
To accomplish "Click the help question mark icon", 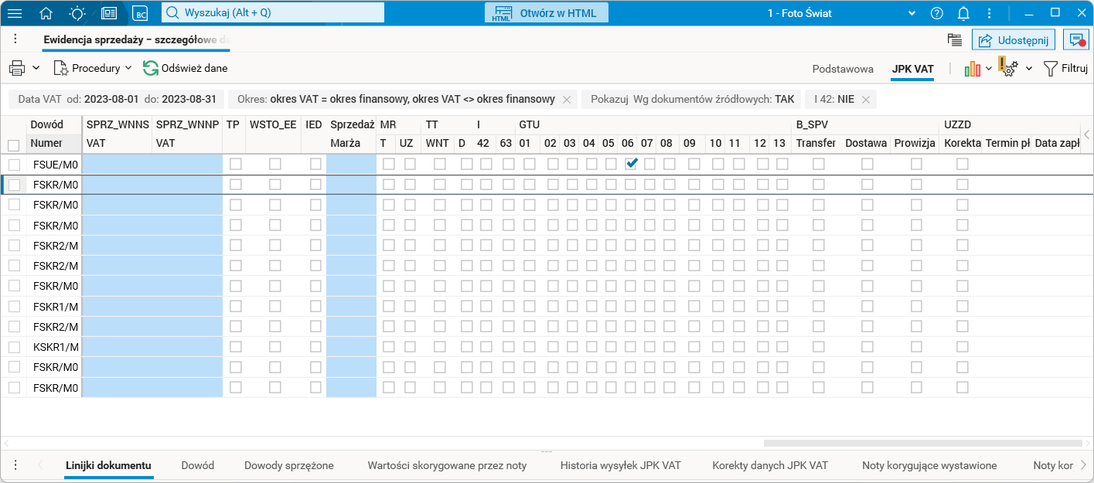I will click(x=937, y=13).
